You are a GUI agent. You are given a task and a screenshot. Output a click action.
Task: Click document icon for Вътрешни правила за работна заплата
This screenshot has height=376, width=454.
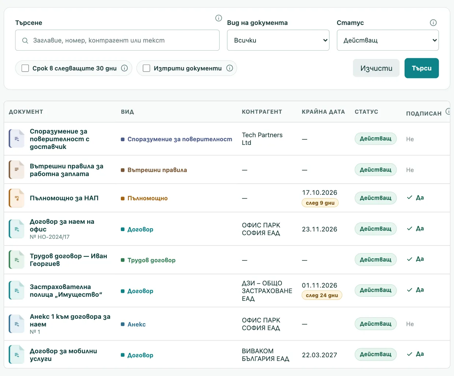click(16, 169)
